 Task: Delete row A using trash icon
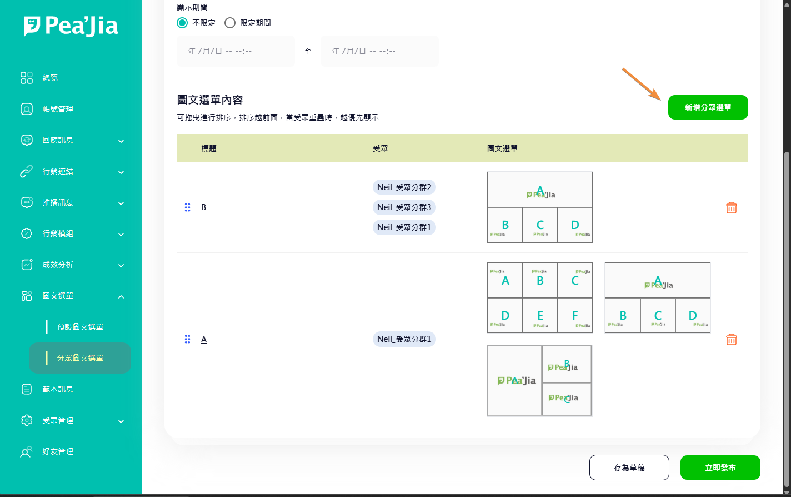click(x=731, y=339)
